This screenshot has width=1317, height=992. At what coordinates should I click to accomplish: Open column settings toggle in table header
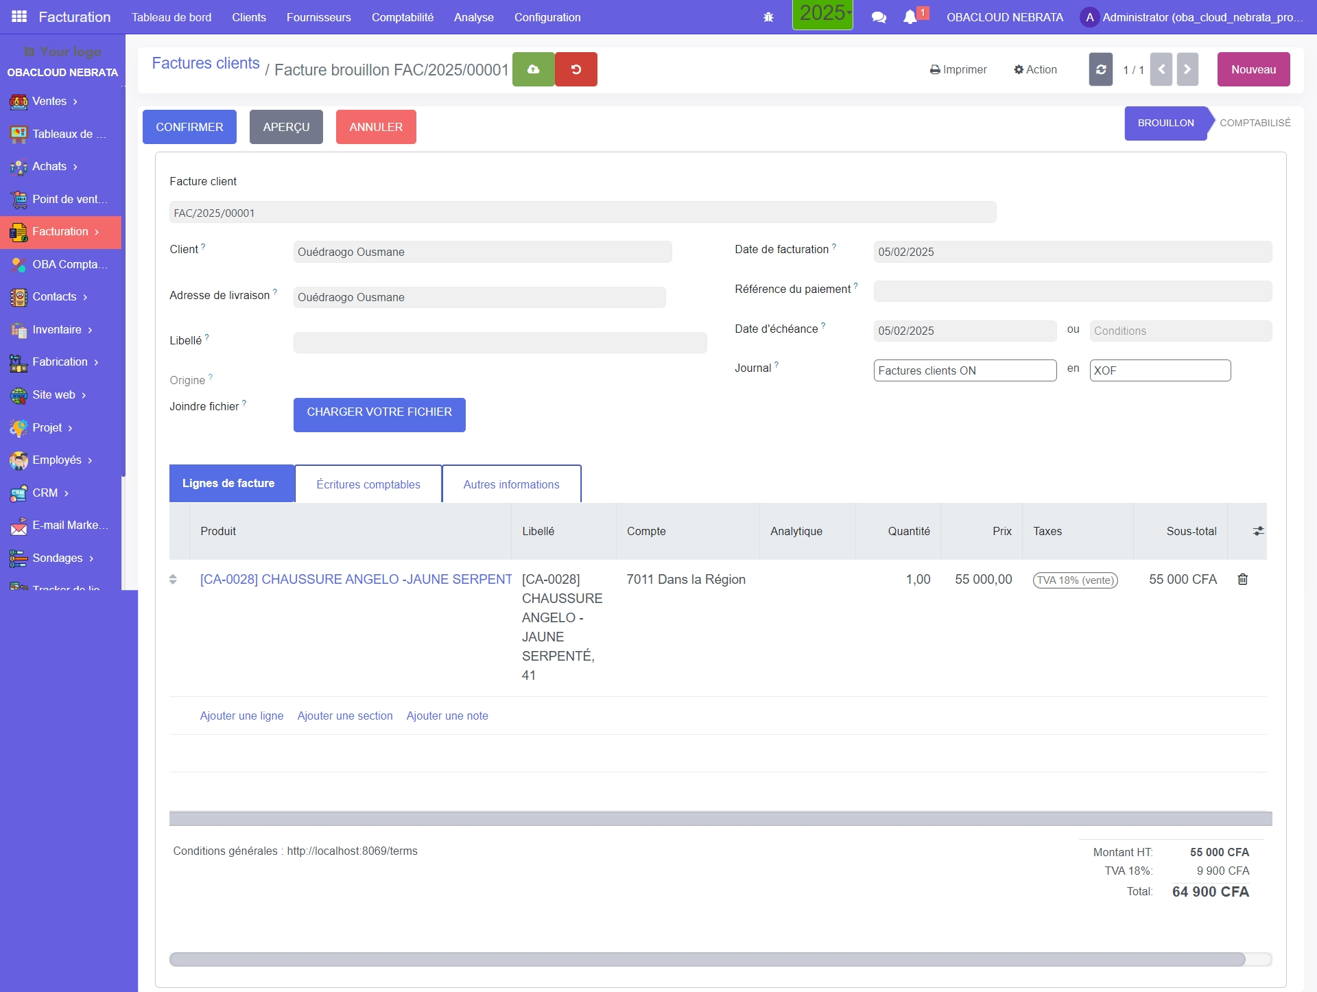click(1258, 531)
